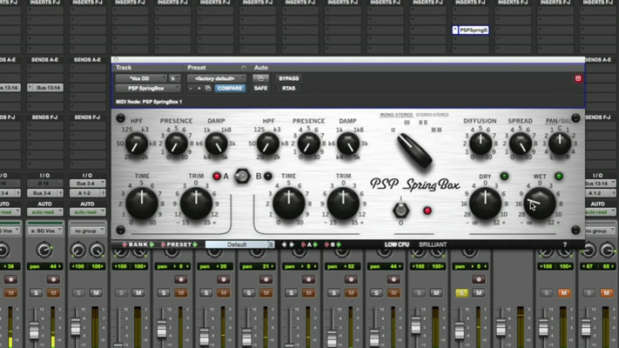Click the green next arrow beside PRESET

[x=195, y=244]
